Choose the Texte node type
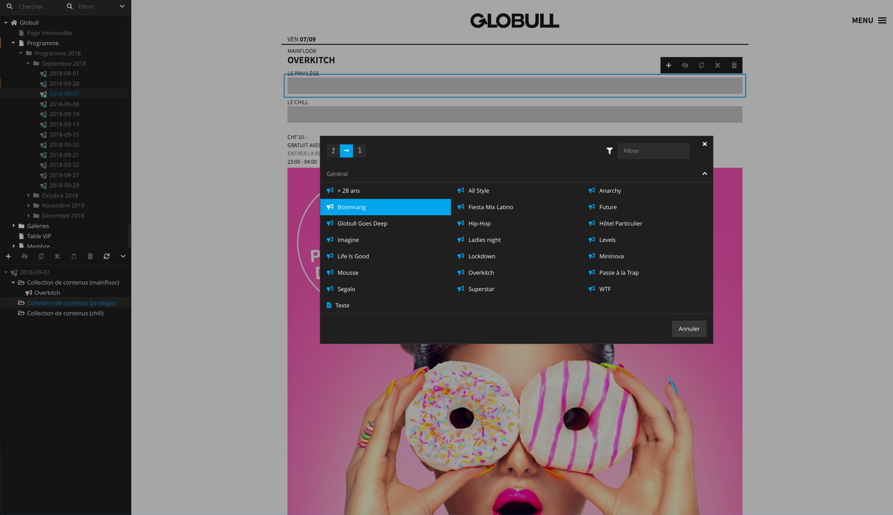 (x=385, y=305)
